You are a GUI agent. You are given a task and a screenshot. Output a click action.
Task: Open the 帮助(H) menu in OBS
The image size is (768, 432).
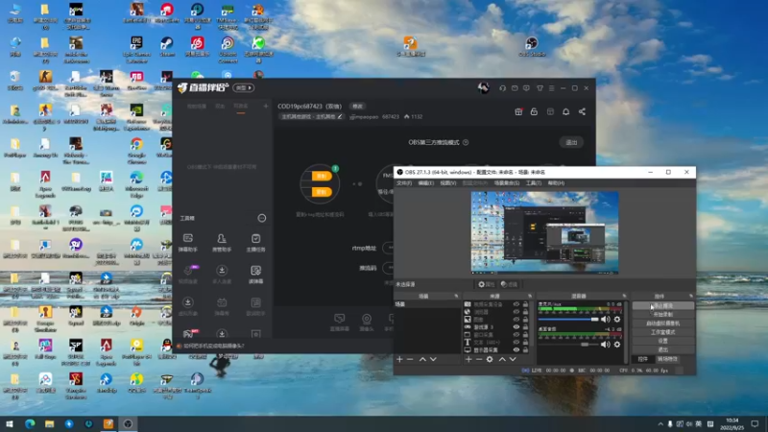click(x=556, y=182)
